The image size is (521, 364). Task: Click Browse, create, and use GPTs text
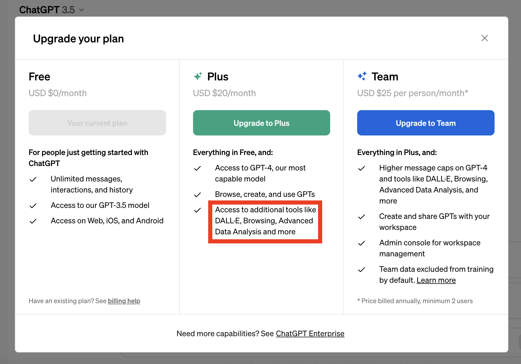(265, 194)
